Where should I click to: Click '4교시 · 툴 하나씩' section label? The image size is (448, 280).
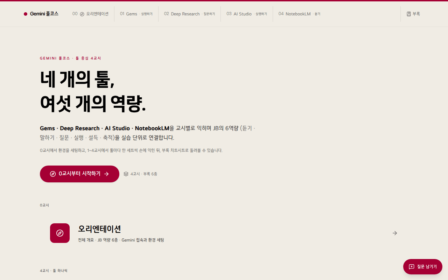point(54,271)
